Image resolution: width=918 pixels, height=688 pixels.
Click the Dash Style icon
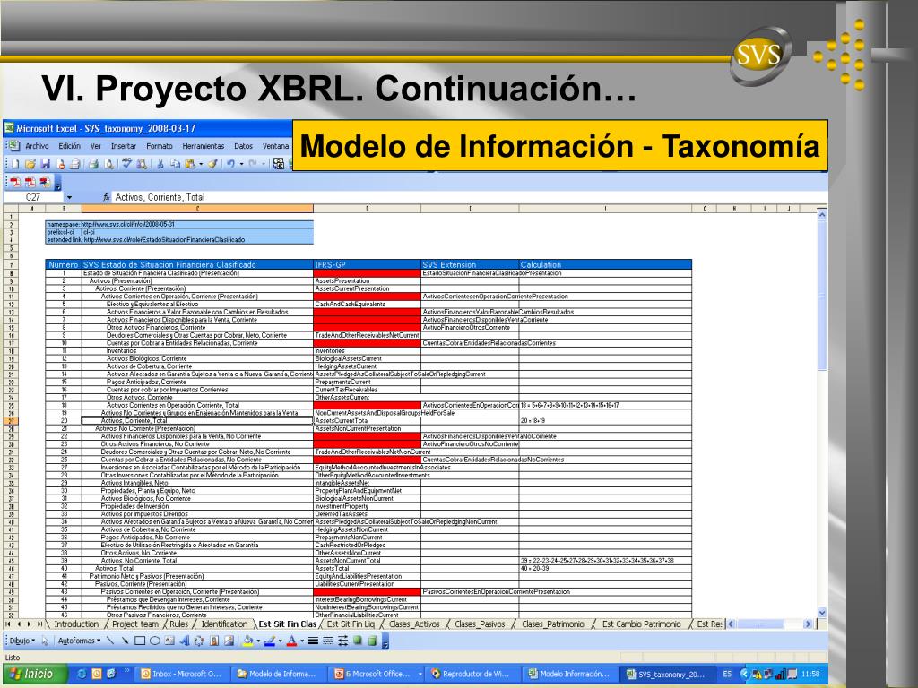328,641
